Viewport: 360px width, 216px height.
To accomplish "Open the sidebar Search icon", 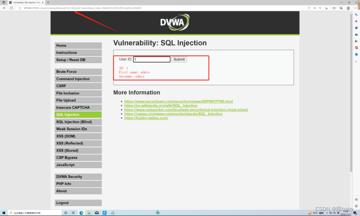I will [357, 15].
